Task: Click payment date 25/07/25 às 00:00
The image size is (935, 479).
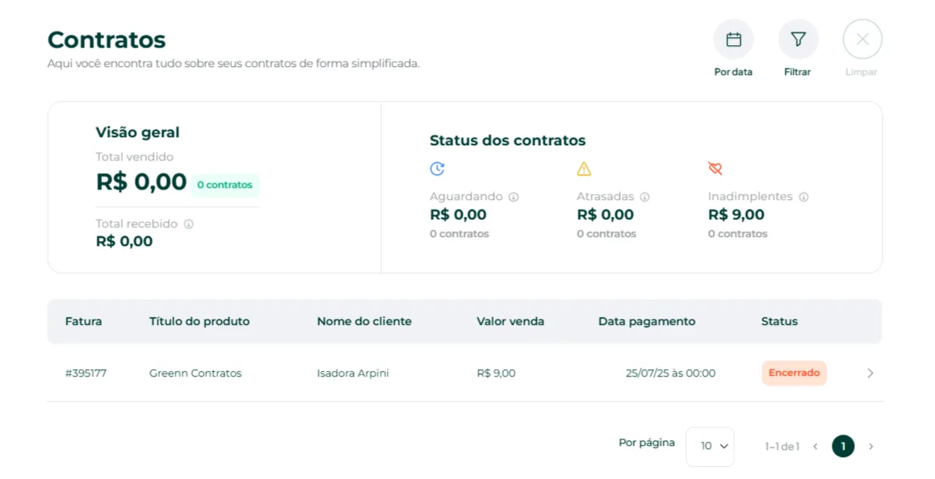Action: point(671,373)
